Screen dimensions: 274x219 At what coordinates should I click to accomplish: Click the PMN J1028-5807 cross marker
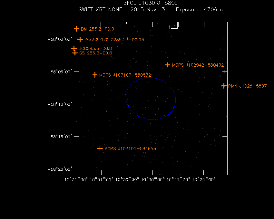point(224,86)
